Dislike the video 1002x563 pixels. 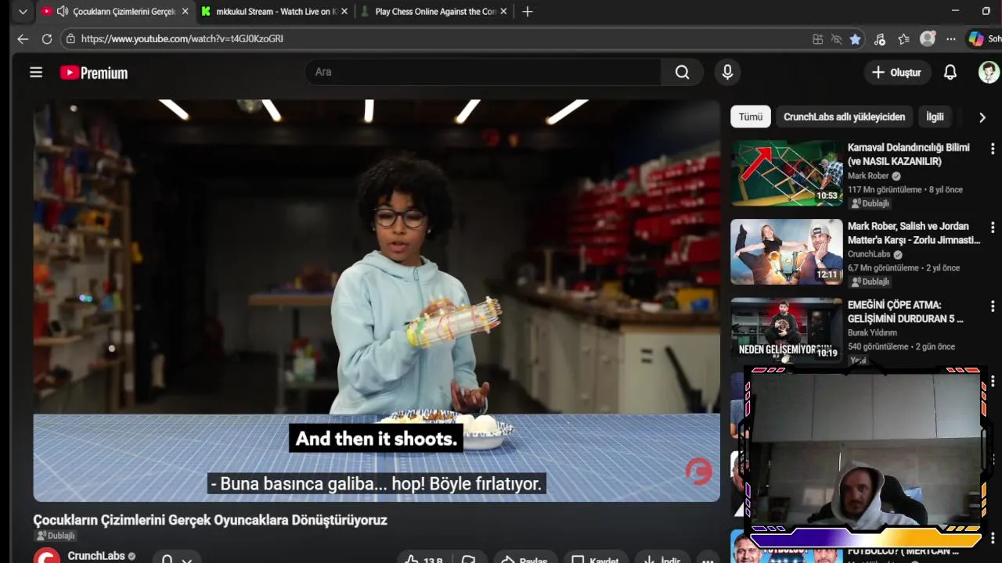click(x=469, y=559)
